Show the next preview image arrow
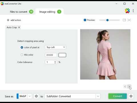This screenshot has width=137, height=103. coord(129,86)
